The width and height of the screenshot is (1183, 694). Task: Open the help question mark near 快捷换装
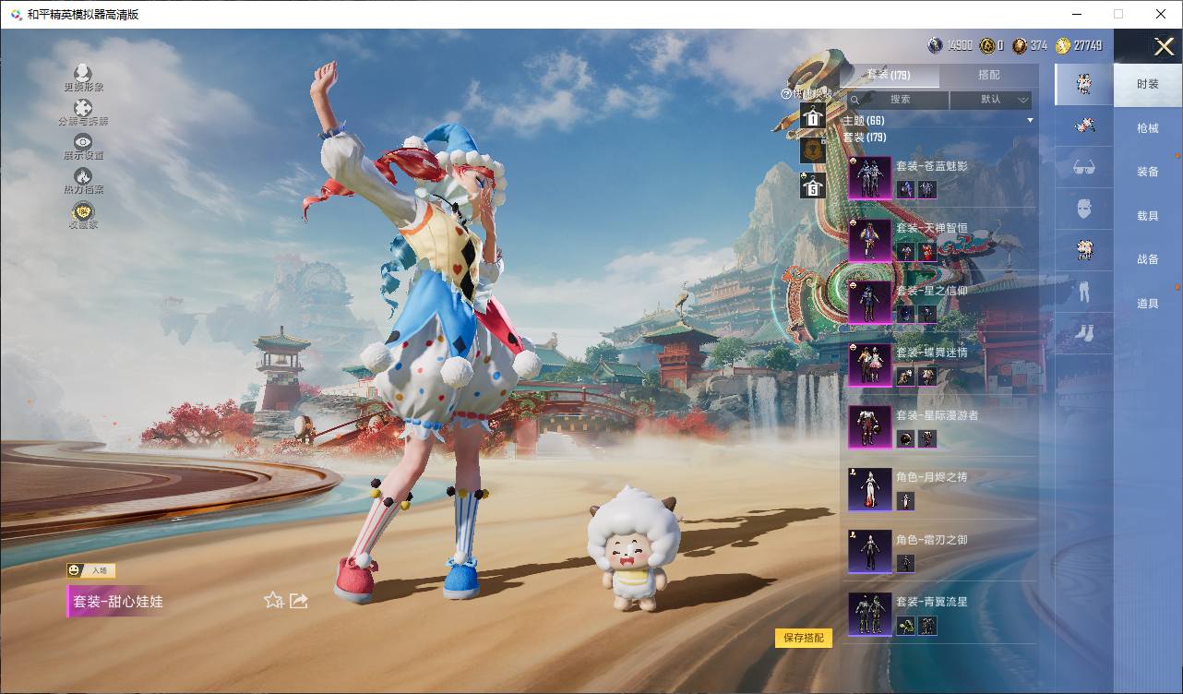tap(786, 94)
